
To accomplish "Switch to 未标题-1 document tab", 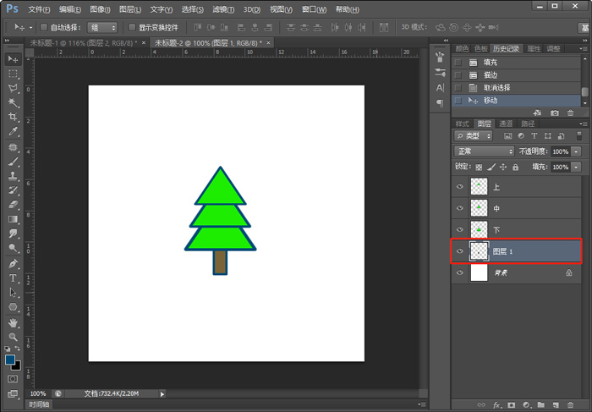I will 84,43.
